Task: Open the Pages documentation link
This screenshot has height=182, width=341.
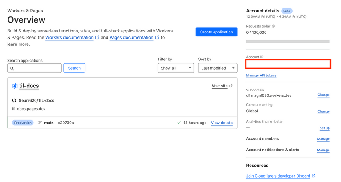Action: [x=131, y=37]
